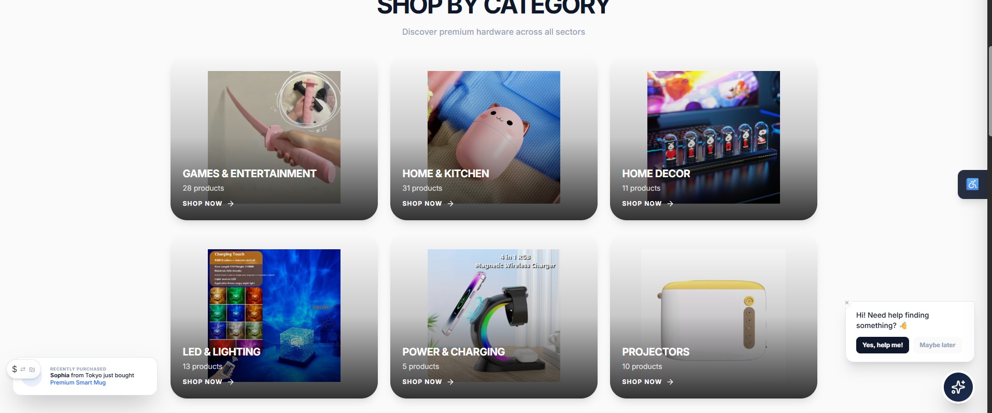This screenshot has width=992, height=413.
Task: Click the arrow beside Games & Entertainment Shop Now
Action: (231, 204)
